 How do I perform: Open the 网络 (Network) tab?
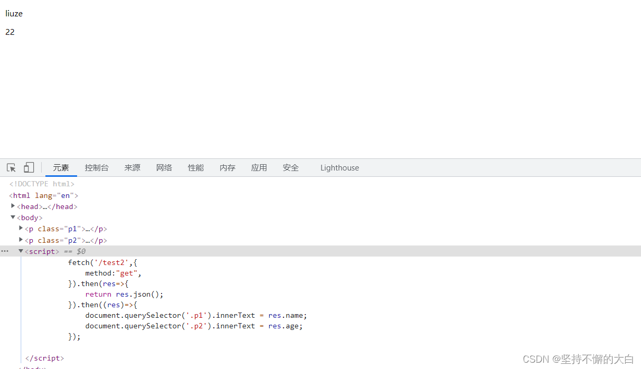164,167
